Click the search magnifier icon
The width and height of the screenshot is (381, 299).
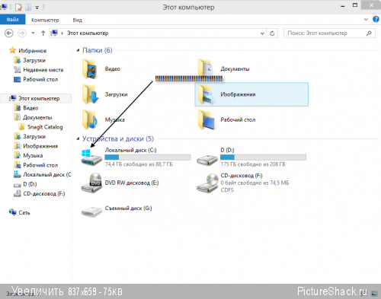369,33
